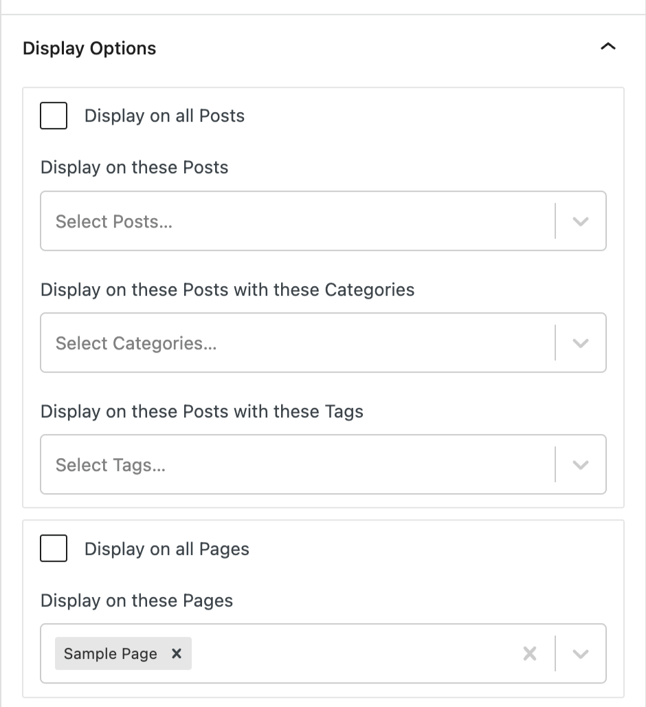
Task: Click the Select Tags chevron icon
Action: tap(581, 464)
